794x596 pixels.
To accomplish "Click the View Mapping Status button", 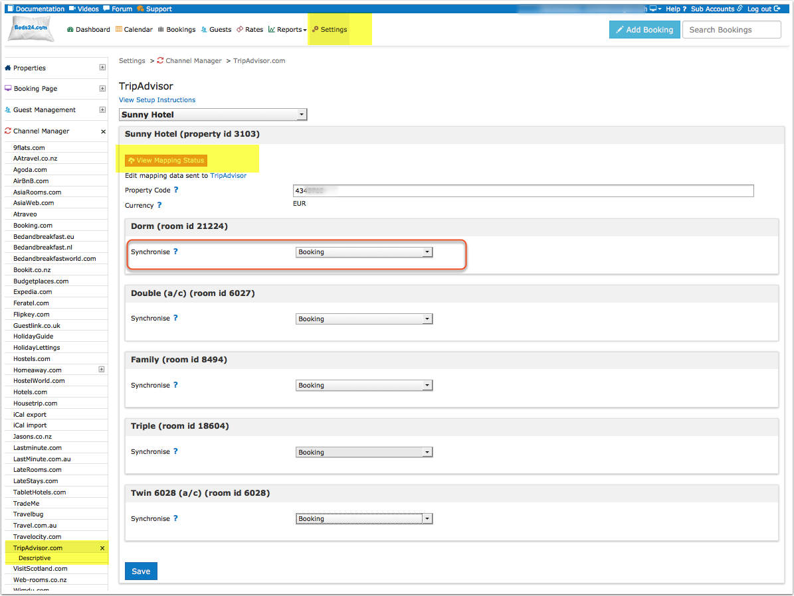I will [166, 161].
